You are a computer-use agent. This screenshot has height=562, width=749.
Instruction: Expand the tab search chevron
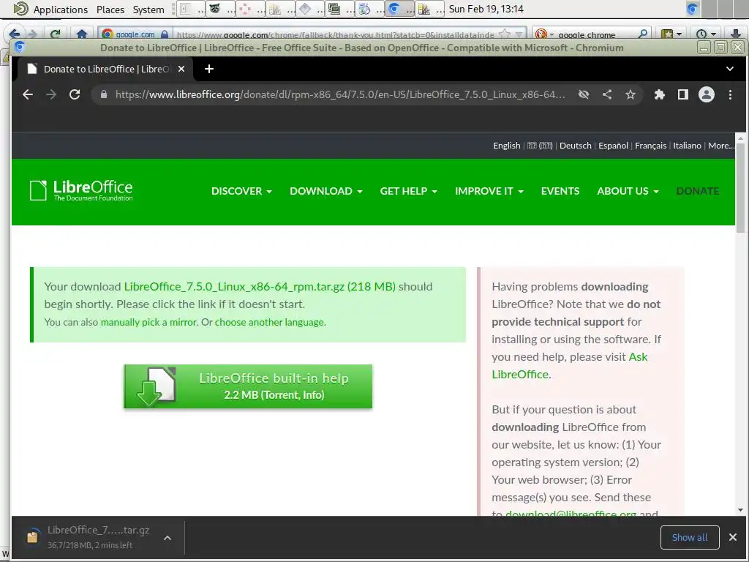(x=729, y=69)
